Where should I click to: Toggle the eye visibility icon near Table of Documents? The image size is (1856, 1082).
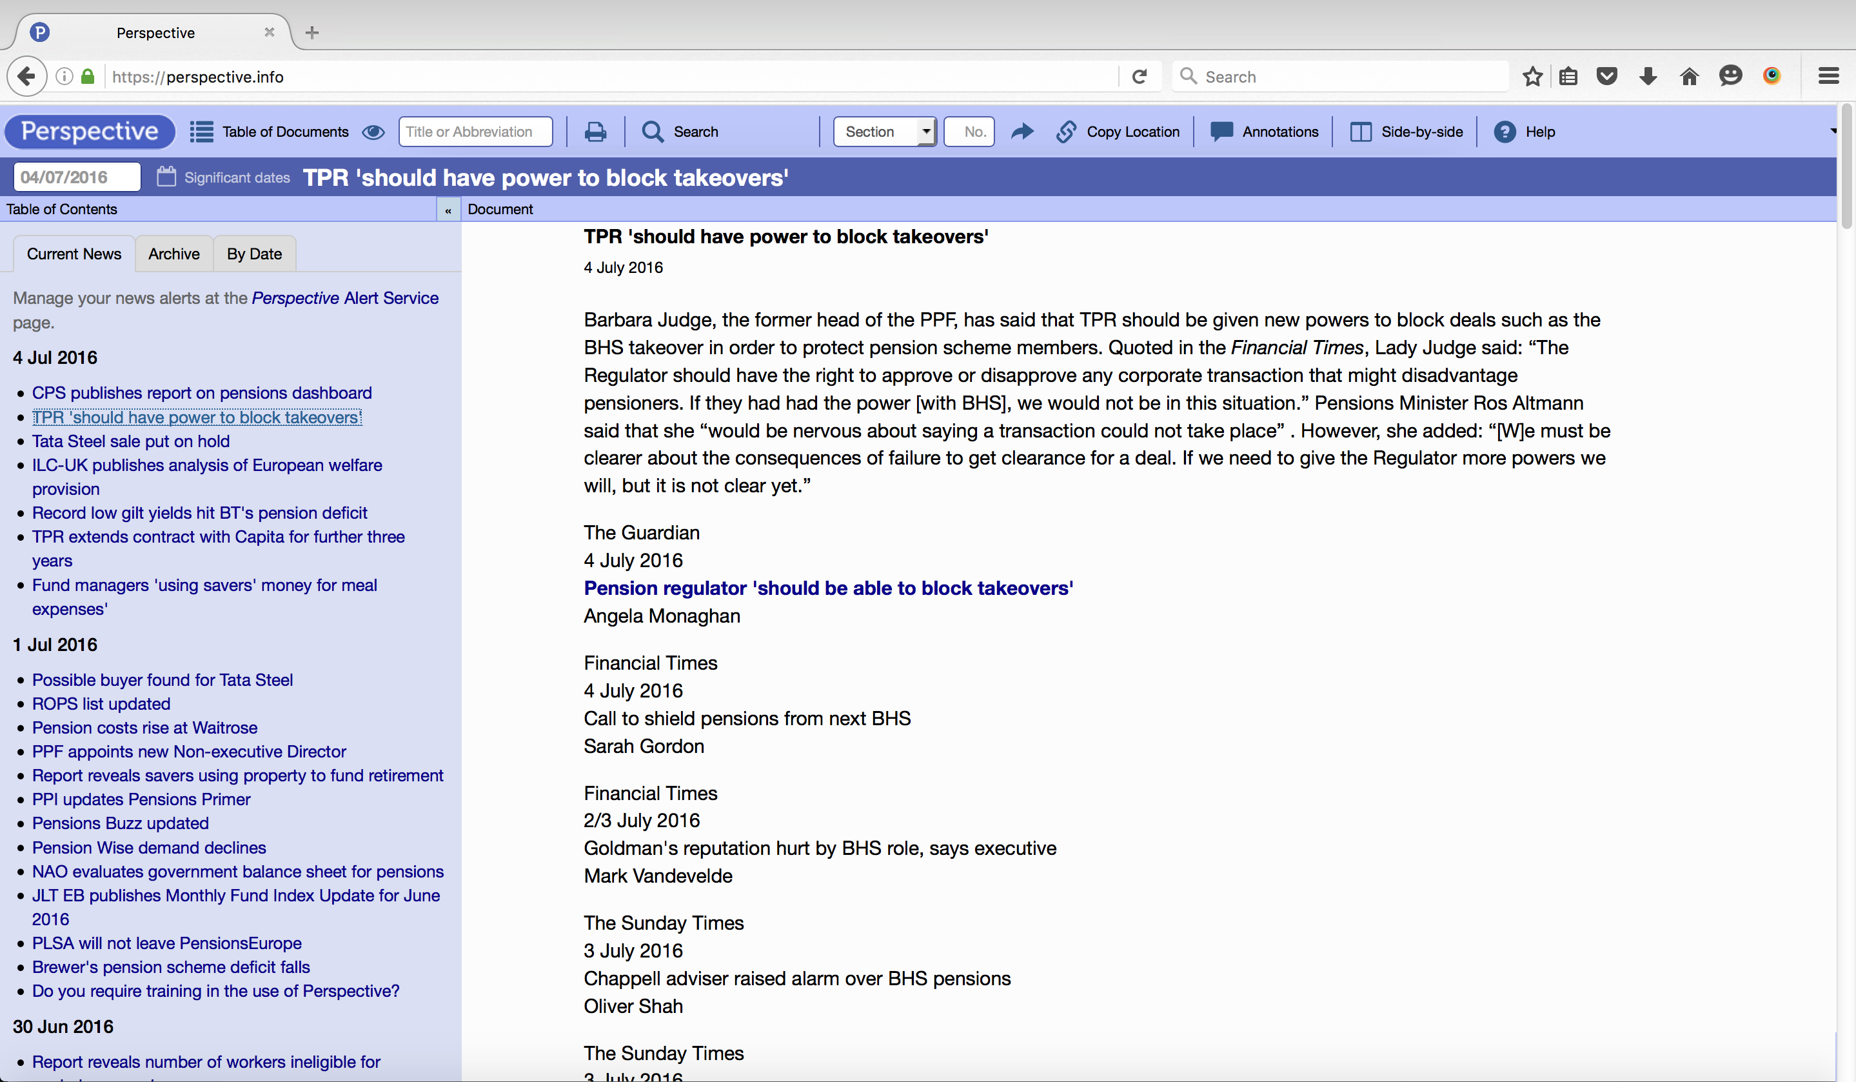click(373, 132)
